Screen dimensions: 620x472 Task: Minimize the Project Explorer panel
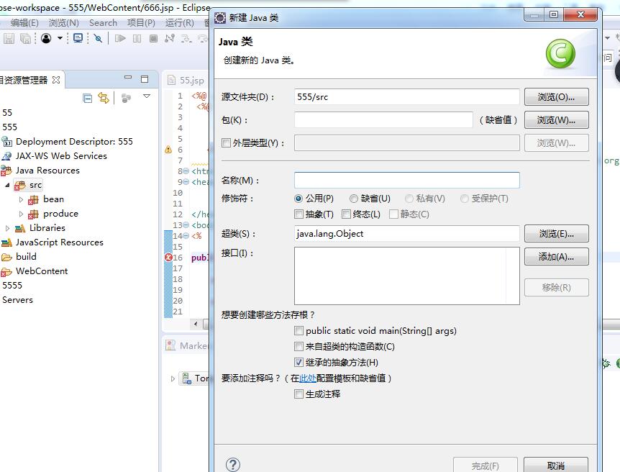tap(128, 78)
